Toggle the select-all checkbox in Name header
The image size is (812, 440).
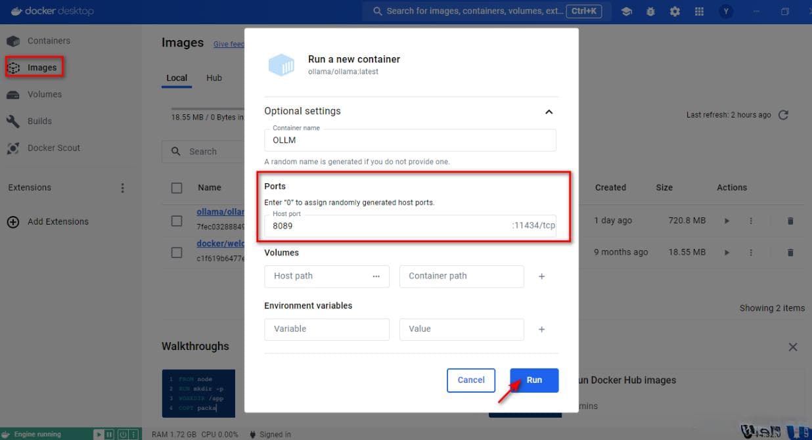[177, 188]
